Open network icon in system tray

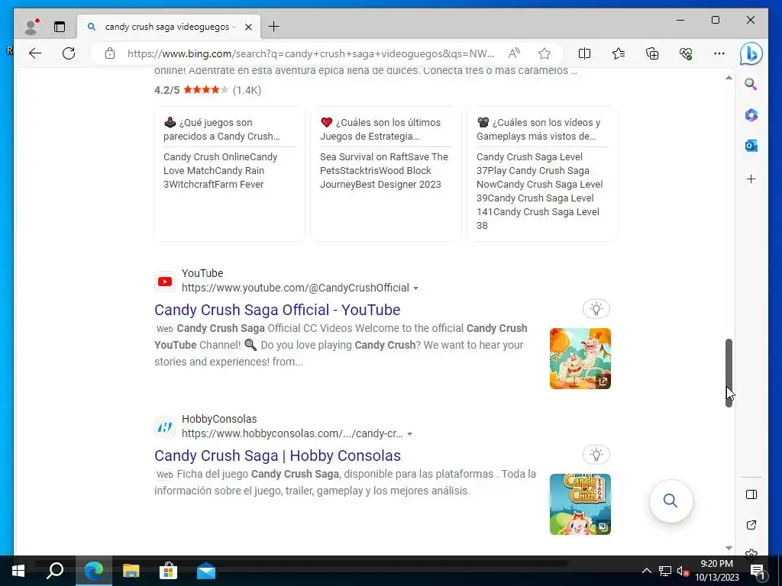tap(665, 571)
